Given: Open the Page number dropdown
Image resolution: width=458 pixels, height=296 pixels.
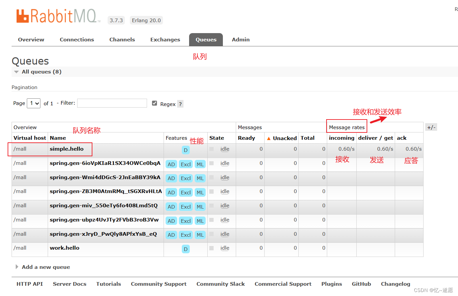Looking at the screenshot, I should pyautogui.click(x=34, y=103).
